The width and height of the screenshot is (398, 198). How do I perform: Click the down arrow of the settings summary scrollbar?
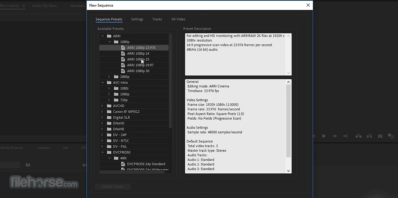click(288, 171)
